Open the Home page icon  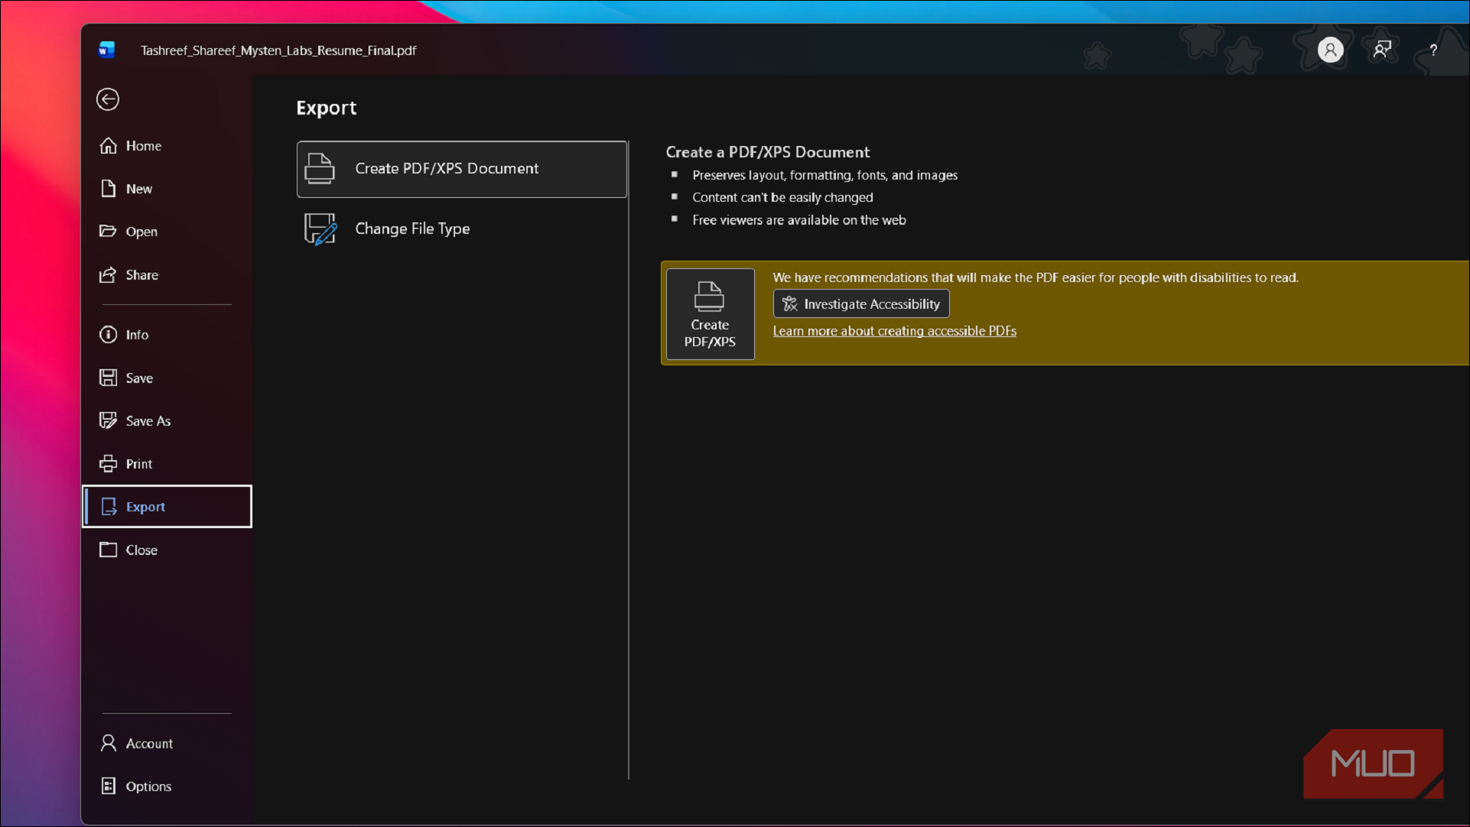coord(109,145)
